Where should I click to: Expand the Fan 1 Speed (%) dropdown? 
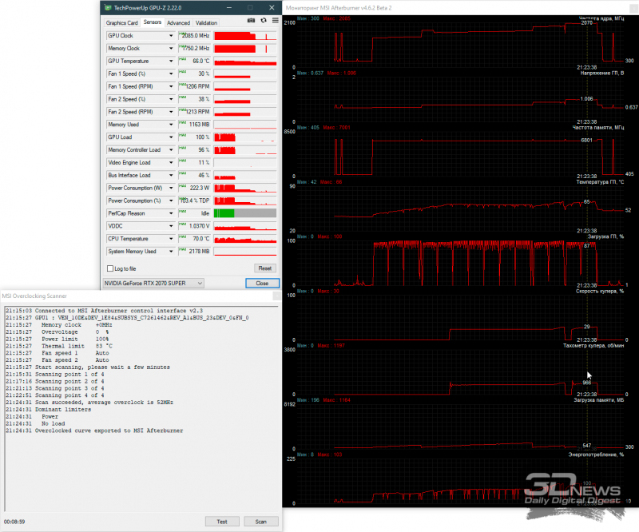coord(171,73)
